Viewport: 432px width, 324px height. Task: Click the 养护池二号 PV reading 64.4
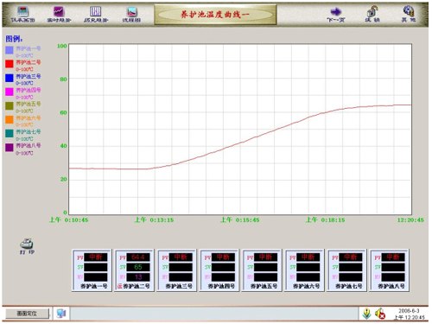(x=138, y=257)
